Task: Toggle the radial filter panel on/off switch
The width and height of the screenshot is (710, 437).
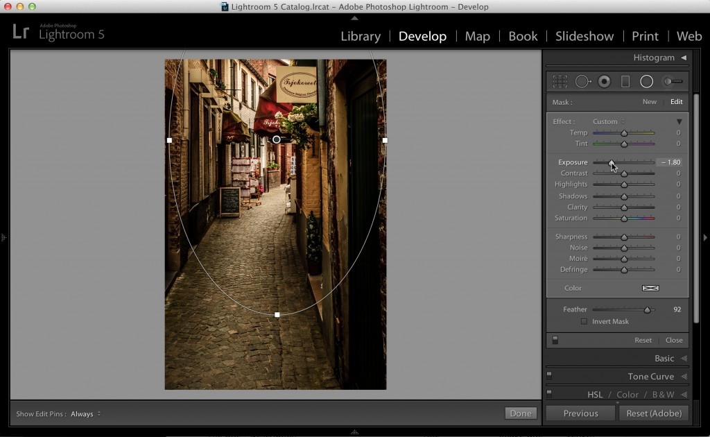Action: coord(555,340)
